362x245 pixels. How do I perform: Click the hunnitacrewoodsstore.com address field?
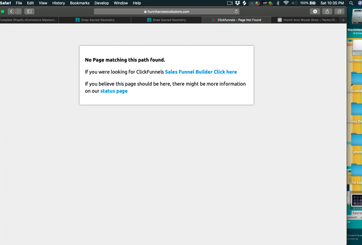point(166,11)
